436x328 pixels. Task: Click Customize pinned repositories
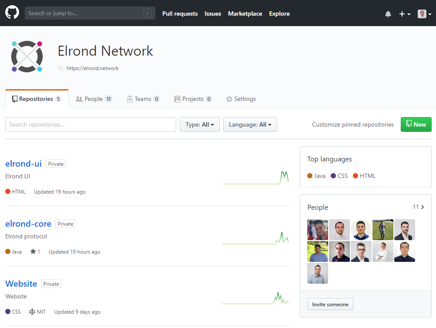tap(353, 124)
